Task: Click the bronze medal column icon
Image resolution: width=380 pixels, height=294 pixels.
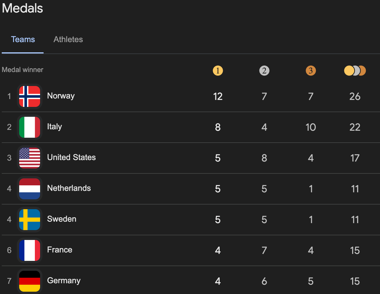Action: (311, 71)
